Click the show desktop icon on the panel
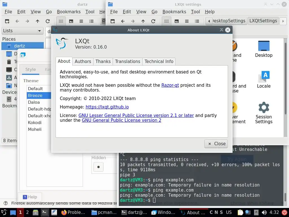 (x=13, y=212)
